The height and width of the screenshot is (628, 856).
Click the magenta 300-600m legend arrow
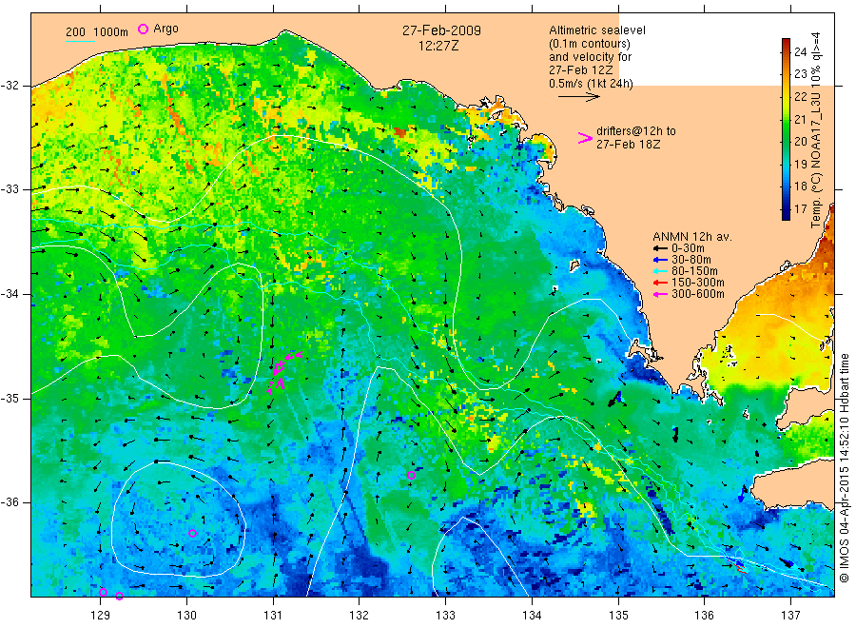pyautogui.click(x=661, y=294)
